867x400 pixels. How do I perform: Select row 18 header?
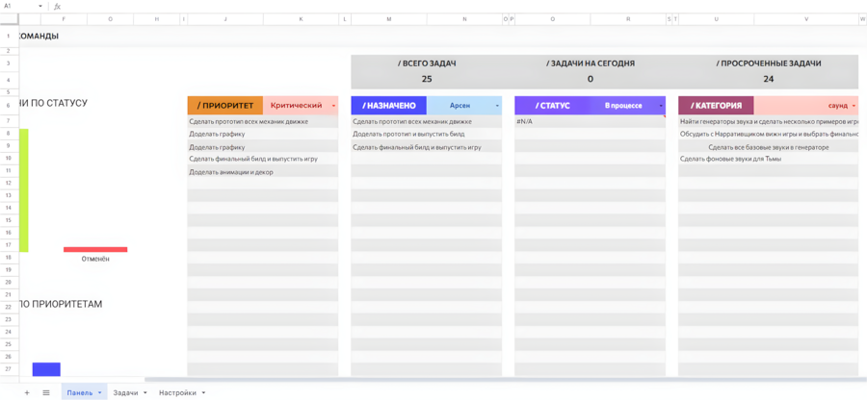9,258
